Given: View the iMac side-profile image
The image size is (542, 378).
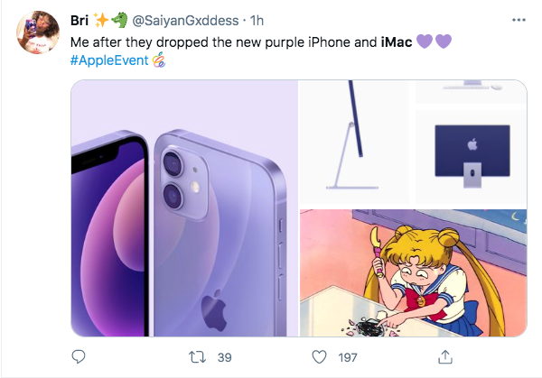Looking at the screenshot, I should coord(356,143).
